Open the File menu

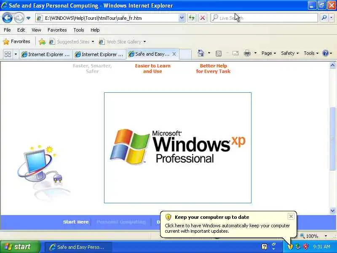point(7,30)
